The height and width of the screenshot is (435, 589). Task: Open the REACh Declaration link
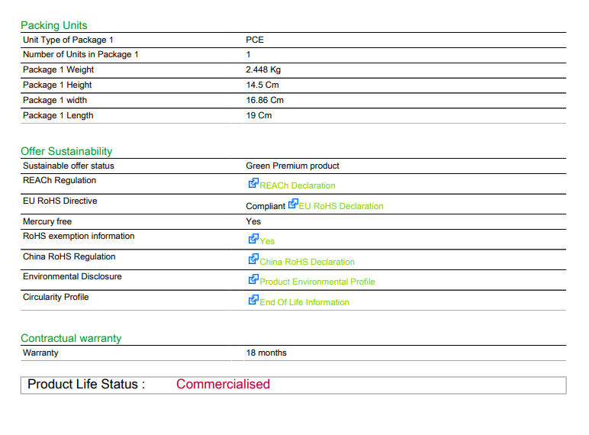click(298, 185)
